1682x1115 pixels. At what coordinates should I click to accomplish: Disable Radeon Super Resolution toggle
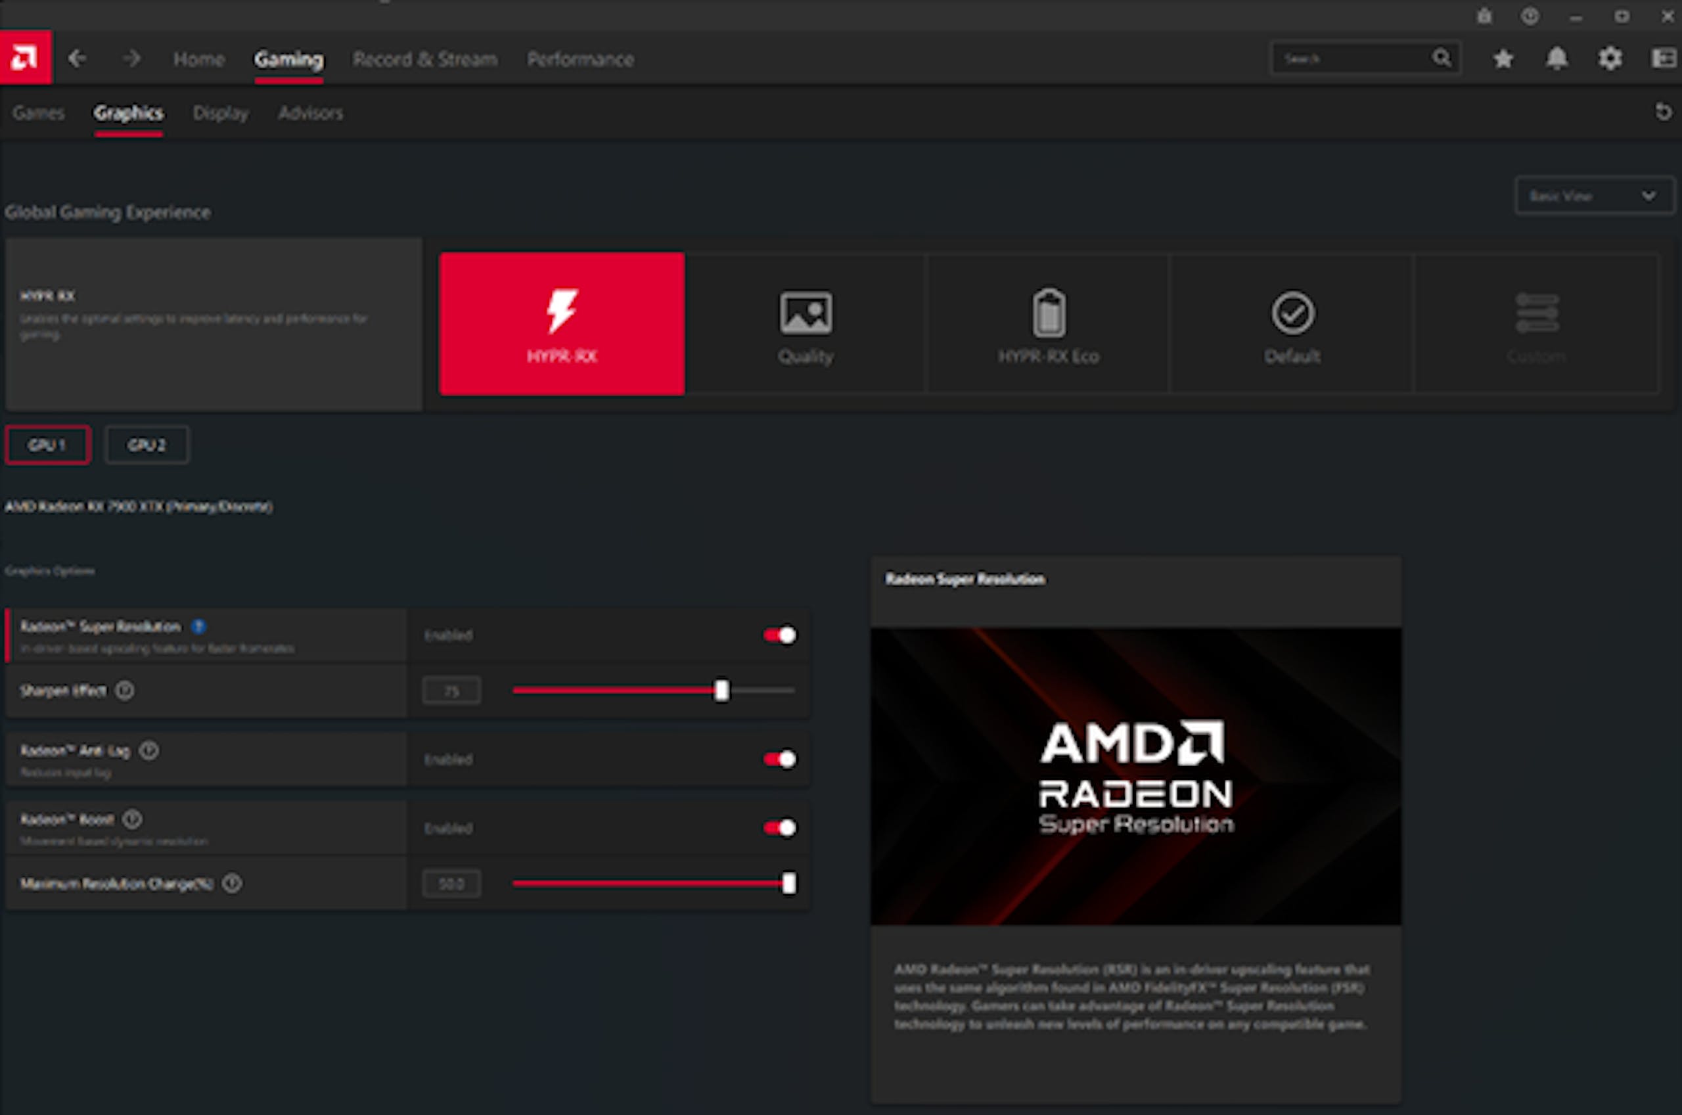pyautogui.click(x=780, y=635)
